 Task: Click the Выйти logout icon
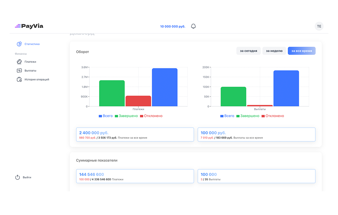(x=17, y=177)
